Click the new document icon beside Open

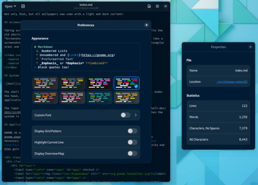click(23, 6)
